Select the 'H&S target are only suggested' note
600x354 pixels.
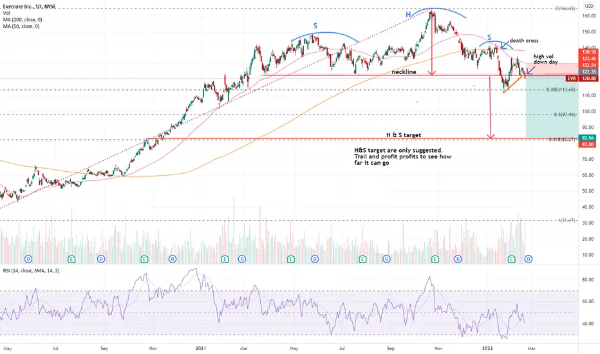(x=402, y=156)
